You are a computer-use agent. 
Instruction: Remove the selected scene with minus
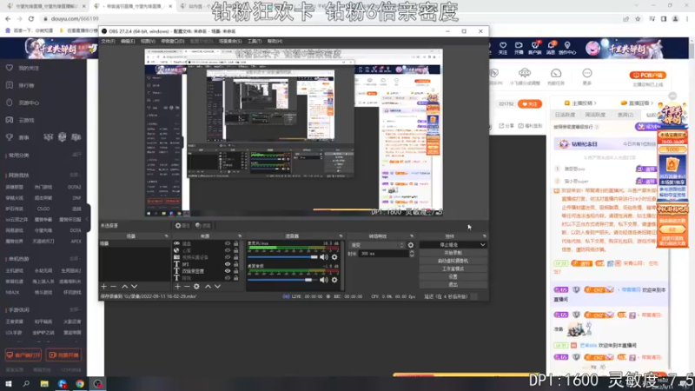pyautogui.click(x=114, y=287)
